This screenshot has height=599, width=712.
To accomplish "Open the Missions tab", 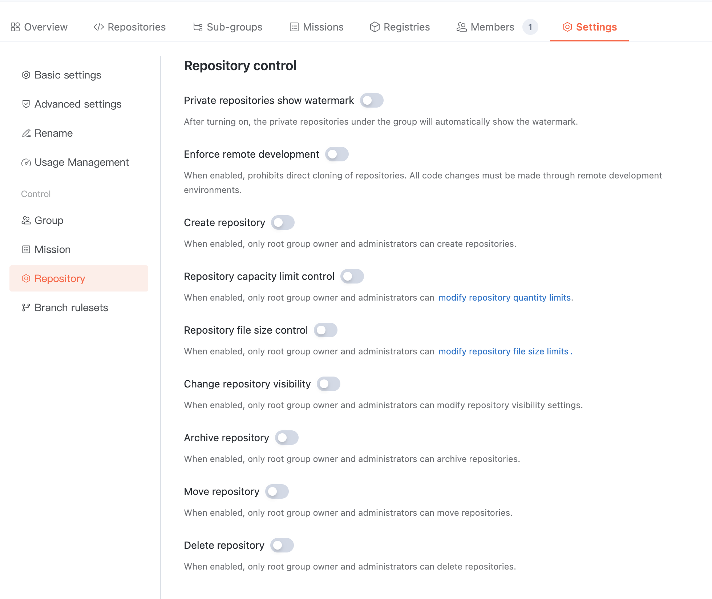I will pyautogui.click(x=316, y=27).
